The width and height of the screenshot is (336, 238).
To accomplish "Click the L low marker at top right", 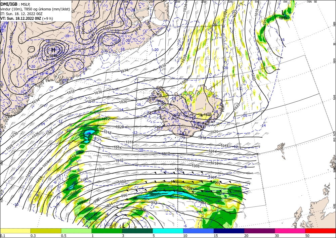I will click(283, 12).
